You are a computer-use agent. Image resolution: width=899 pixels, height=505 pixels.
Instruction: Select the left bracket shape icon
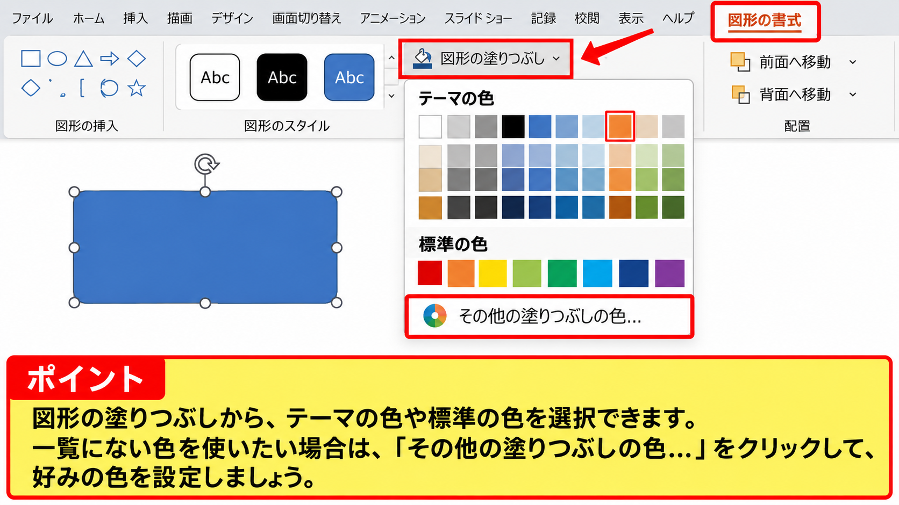coord(82,88)
